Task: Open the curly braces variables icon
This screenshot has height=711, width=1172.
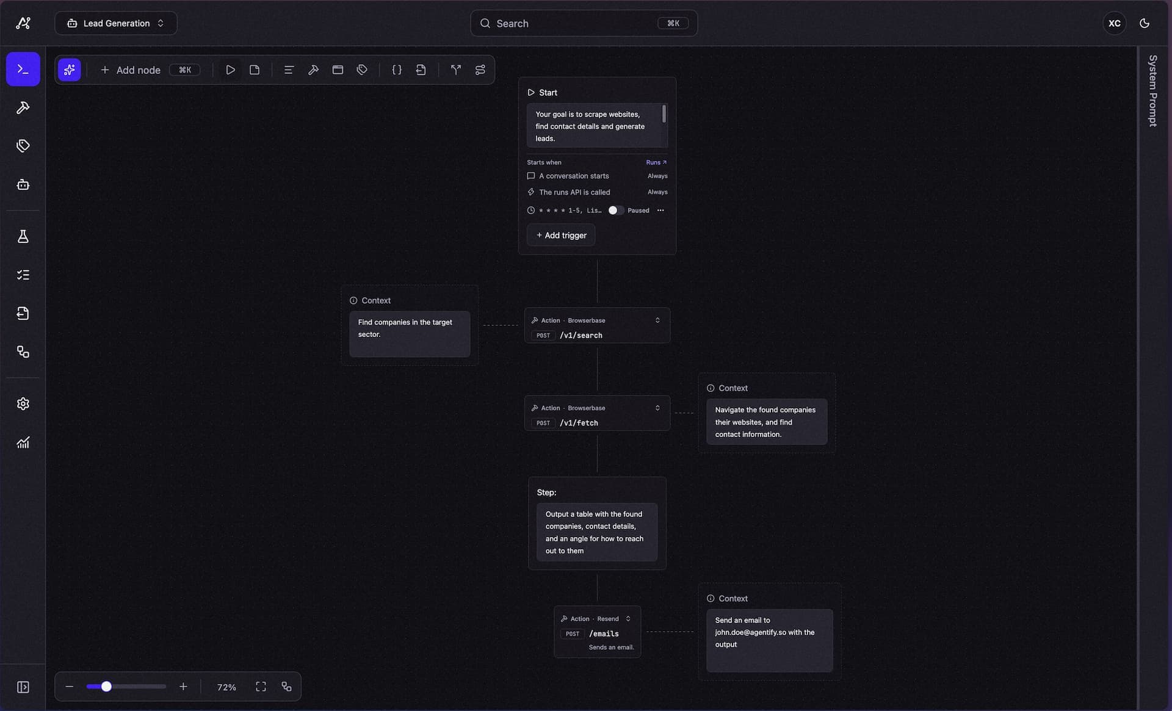Action: (x=397, y=70)
